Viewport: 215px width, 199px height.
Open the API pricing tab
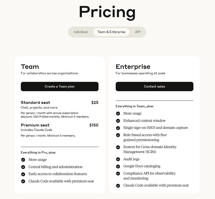tap(138, 32)
